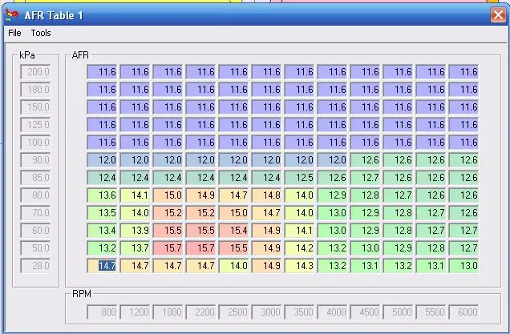Select the 15.5 AFR cell at 60.0 kPa, 1800 RPM

(168, 231)
